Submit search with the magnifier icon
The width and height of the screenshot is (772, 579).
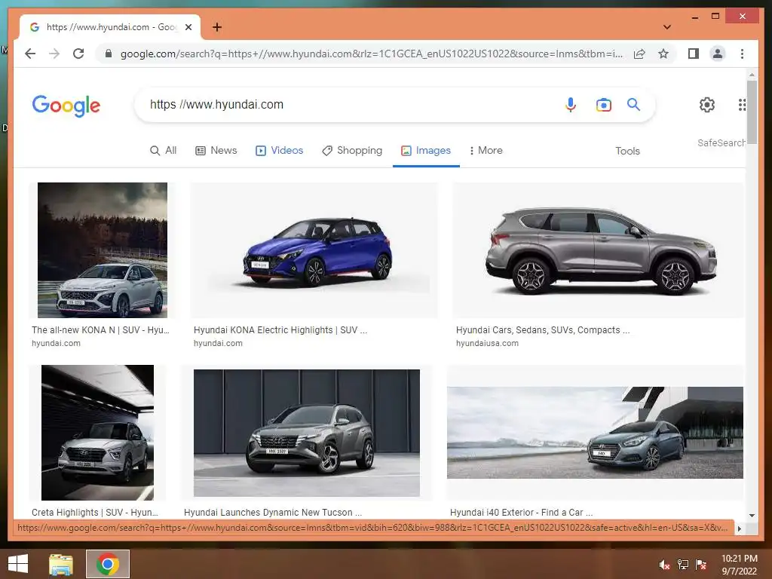633,104
